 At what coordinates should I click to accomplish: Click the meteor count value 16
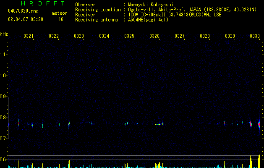click(61, 19)
